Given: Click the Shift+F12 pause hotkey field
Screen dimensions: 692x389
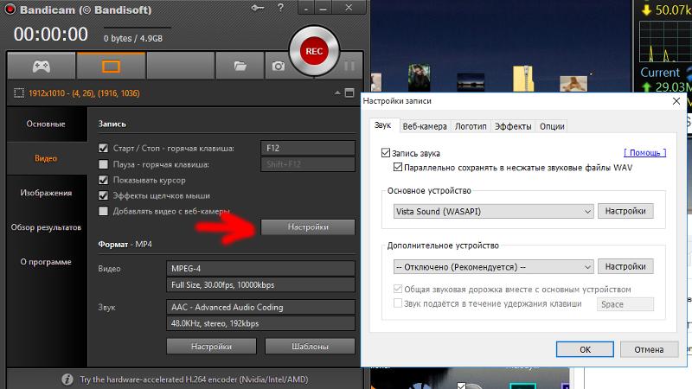Looking at the screenshot, I should pos(308,164).
